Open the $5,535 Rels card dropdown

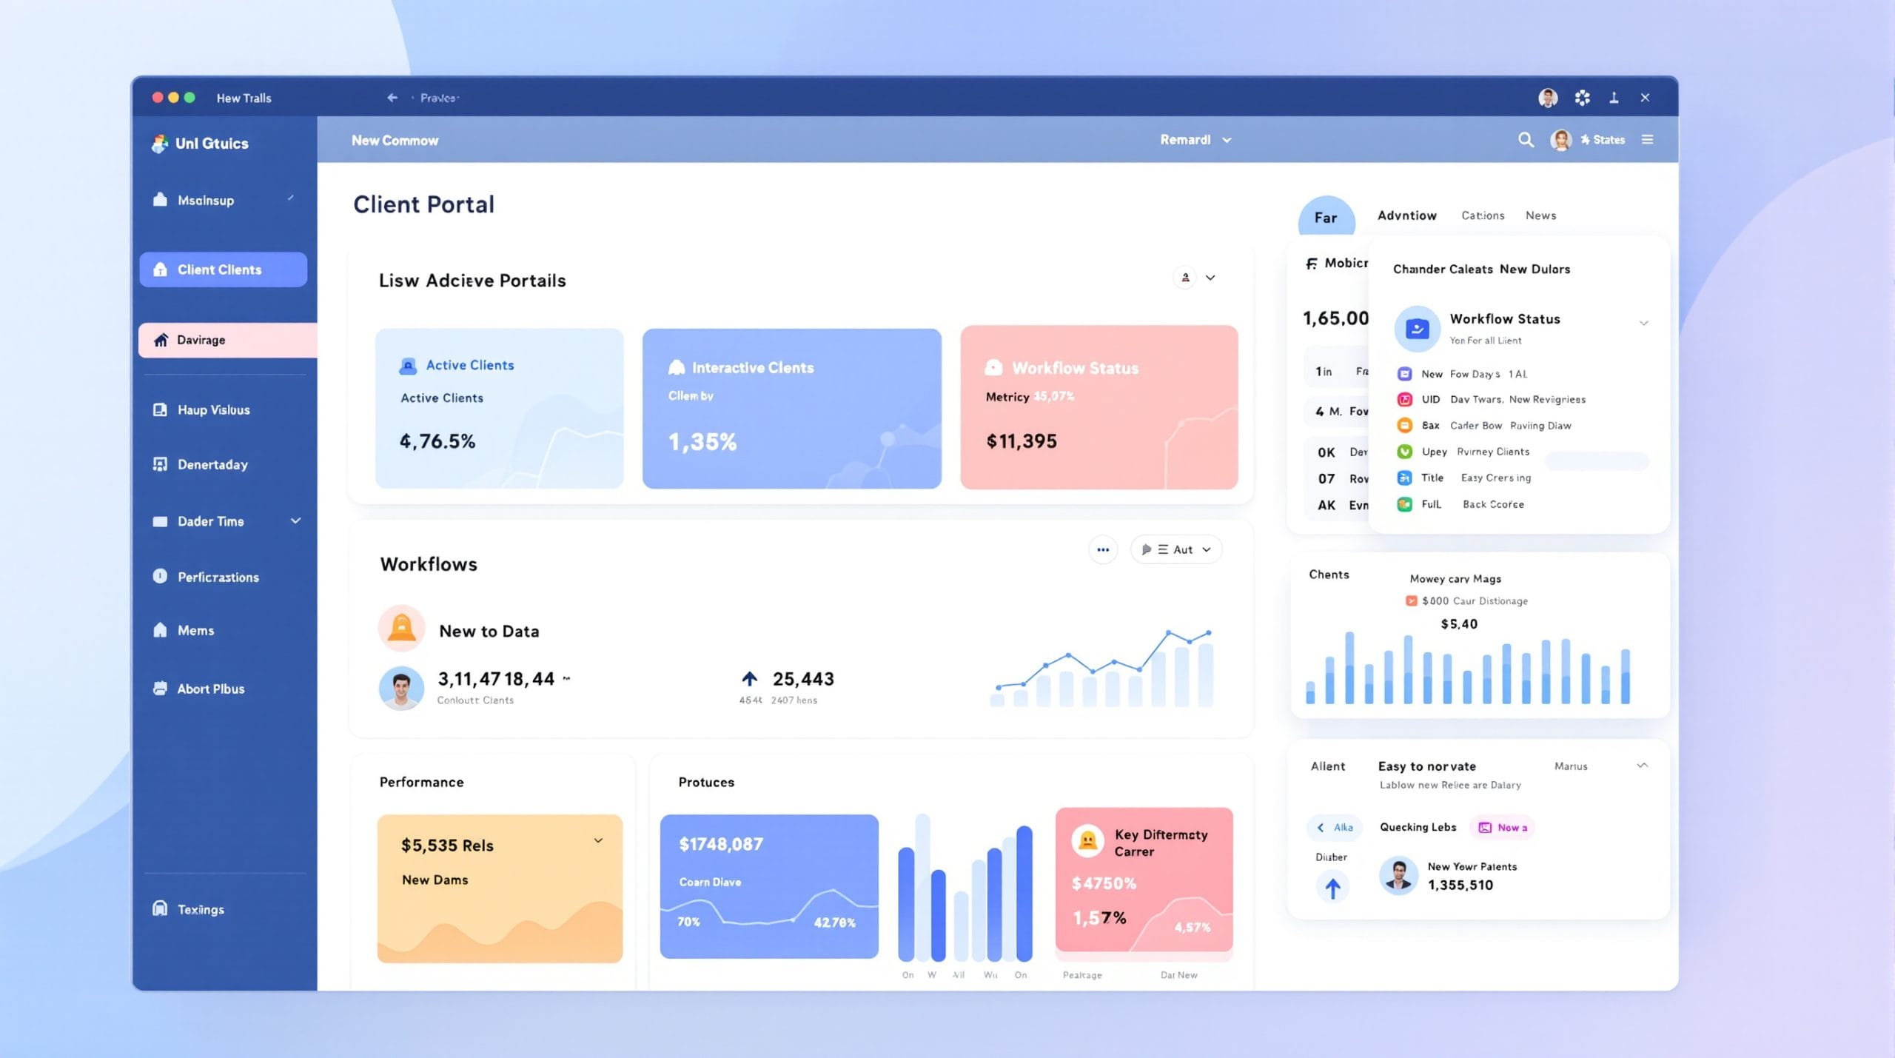tap(598, 841)
